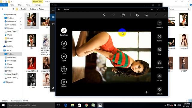Open the File tab in File Explorer
Viewport: 192px width, 108px height.
(4, 5)
